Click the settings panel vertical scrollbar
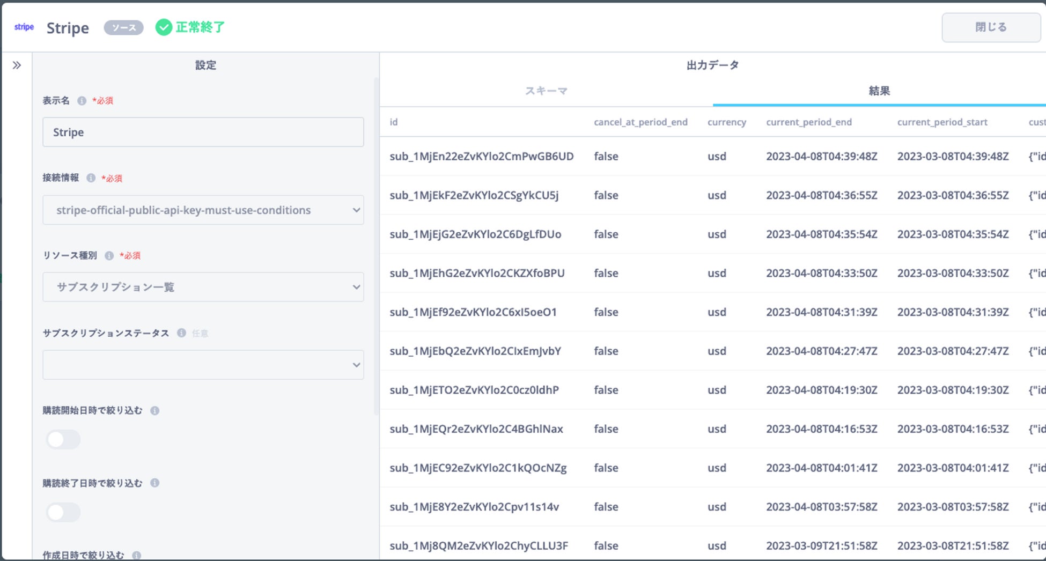The height and width of the screenshot is (561, 1046). pyautogui.click(x=377, y=247)
